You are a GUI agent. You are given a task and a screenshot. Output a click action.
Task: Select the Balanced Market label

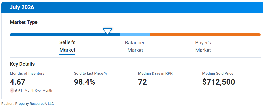[135, 46]
